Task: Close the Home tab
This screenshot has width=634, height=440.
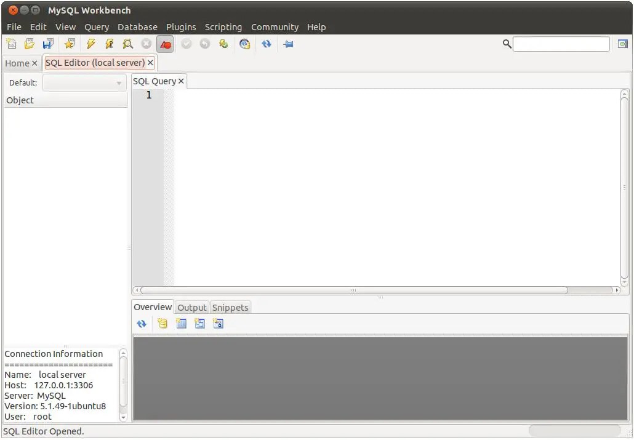Action: click(34, 63)
